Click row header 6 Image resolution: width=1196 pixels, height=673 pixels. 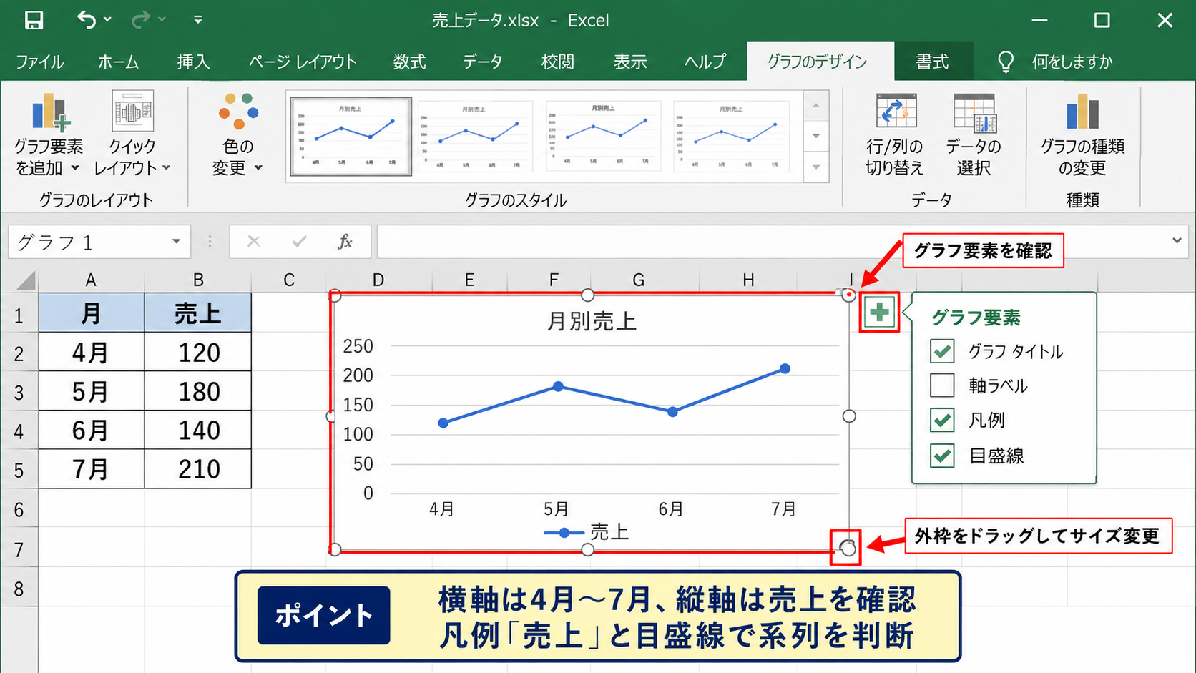coord(19,509)
